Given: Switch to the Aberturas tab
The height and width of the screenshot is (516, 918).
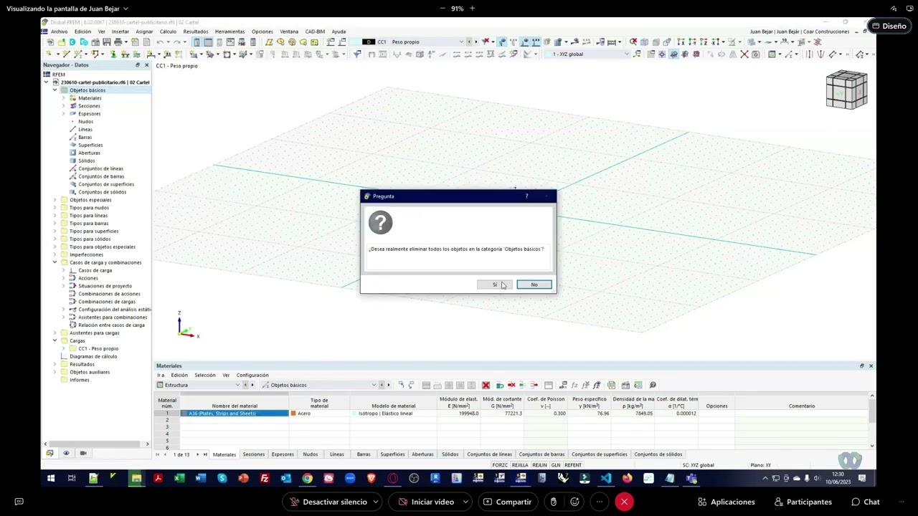Looking at the screenshot, I should [422, 454].
